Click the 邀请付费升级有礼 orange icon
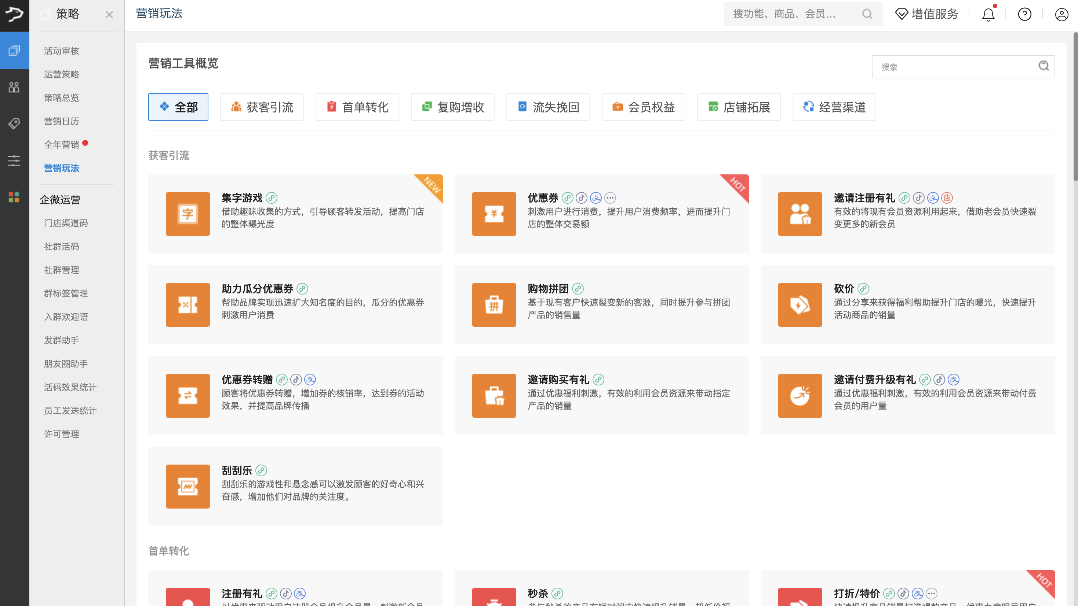This screenshot has height=606, width=1078. tap(800, 396)
